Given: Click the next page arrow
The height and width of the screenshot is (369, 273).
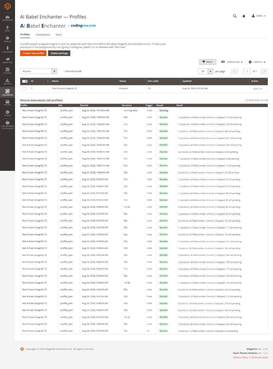Looking at the screenshot, I should (x=264, y=71).
